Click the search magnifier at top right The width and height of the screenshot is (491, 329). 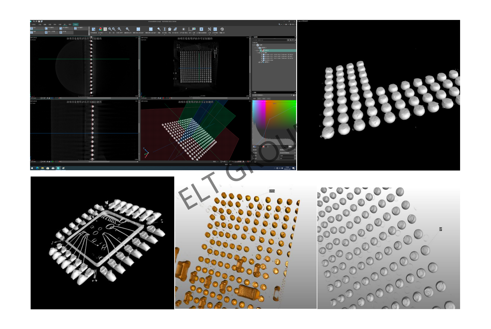pos(280,24)
